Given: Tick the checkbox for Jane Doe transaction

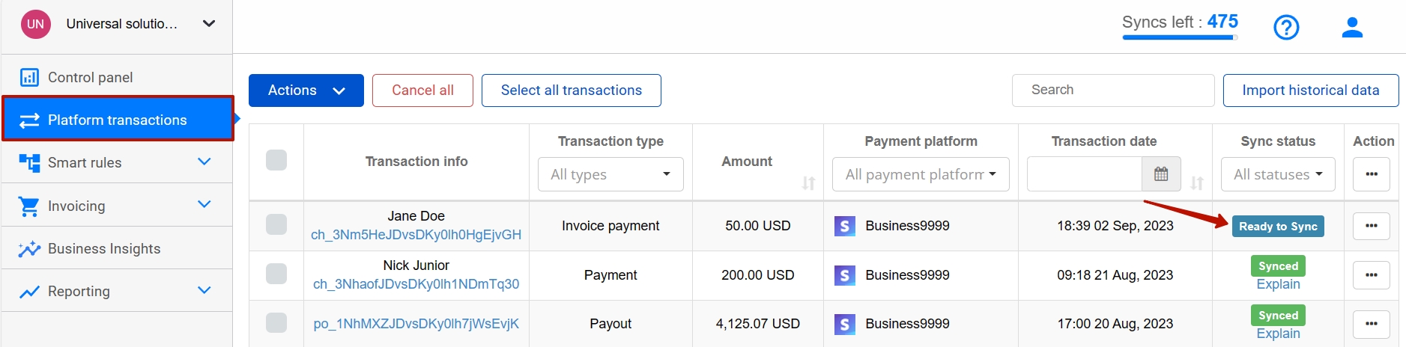Looking at the screenshot, I should 276,224.
